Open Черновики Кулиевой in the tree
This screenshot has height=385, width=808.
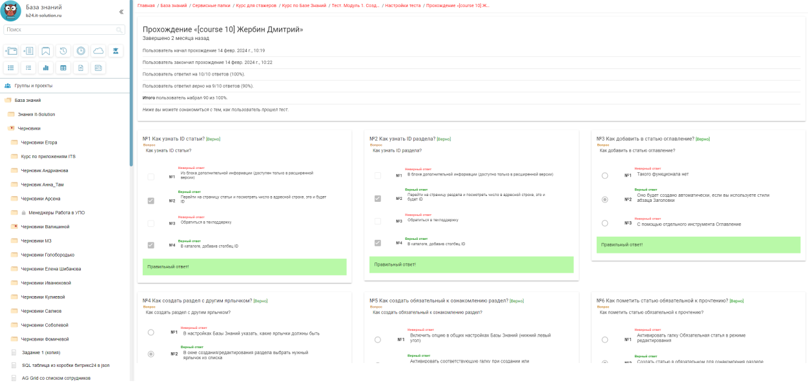pyautogui.click(x=43, y=297)
